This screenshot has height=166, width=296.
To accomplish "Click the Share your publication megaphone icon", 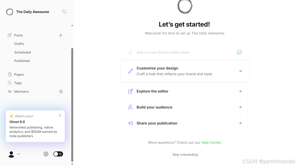I will (x=130, y=123).
